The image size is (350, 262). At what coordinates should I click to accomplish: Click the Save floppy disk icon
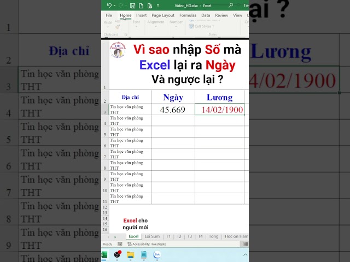132,6
